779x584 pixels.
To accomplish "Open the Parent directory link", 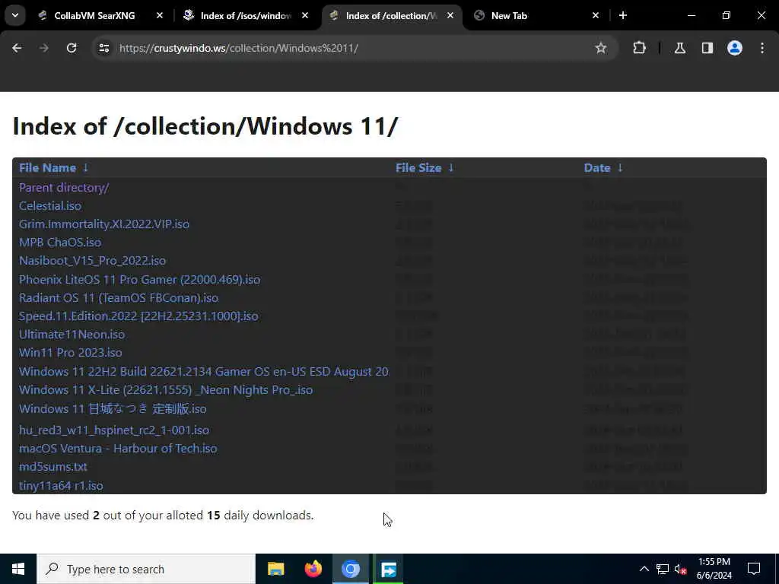I will (x=64, y=188).
